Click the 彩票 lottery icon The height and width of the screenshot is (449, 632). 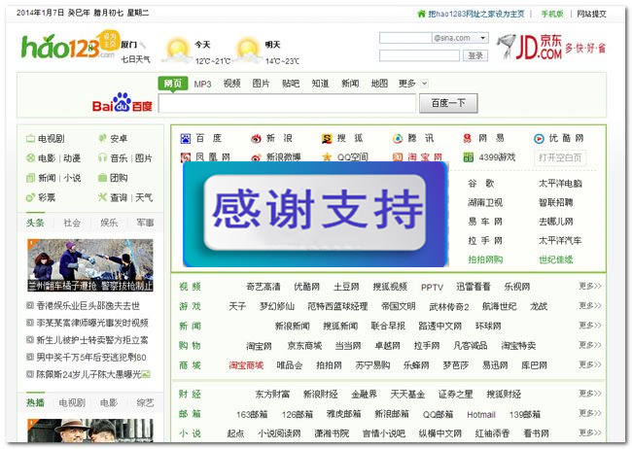click(x=31, y=197)
